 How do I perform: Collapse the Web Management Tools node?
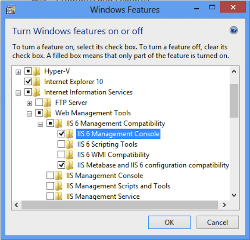pos(29,114)
